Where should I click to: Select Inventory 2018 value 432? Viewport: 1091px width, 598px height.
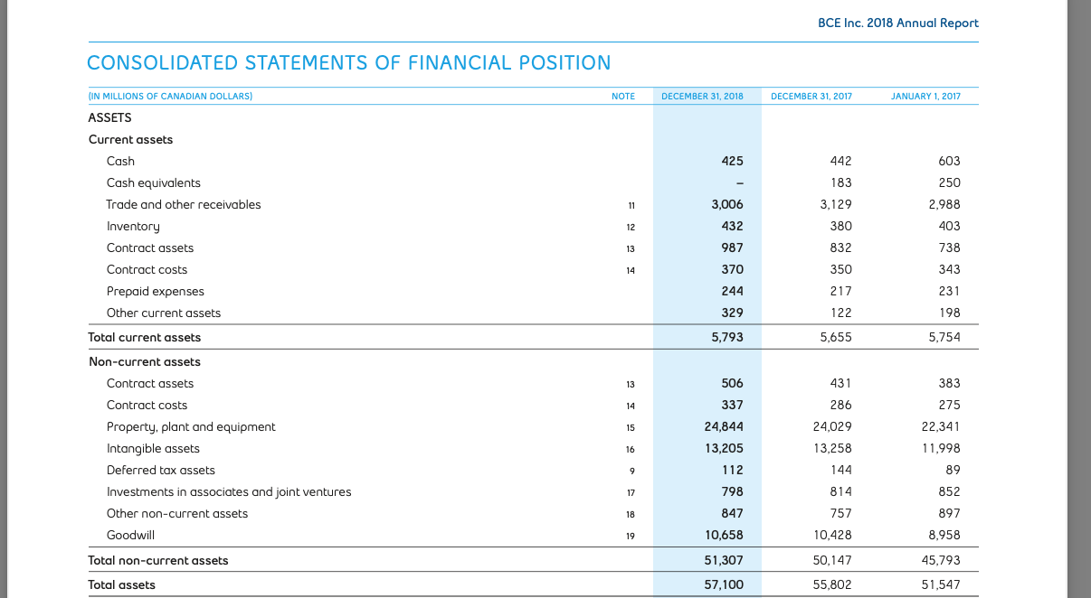click(733, 226)
